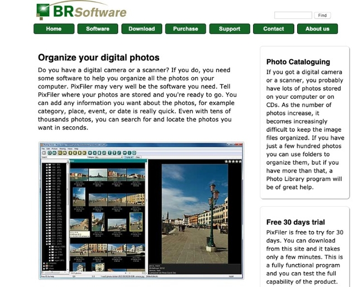Open the Contact page
Viewport: 363px width, 287px height.
coord(274,28)
